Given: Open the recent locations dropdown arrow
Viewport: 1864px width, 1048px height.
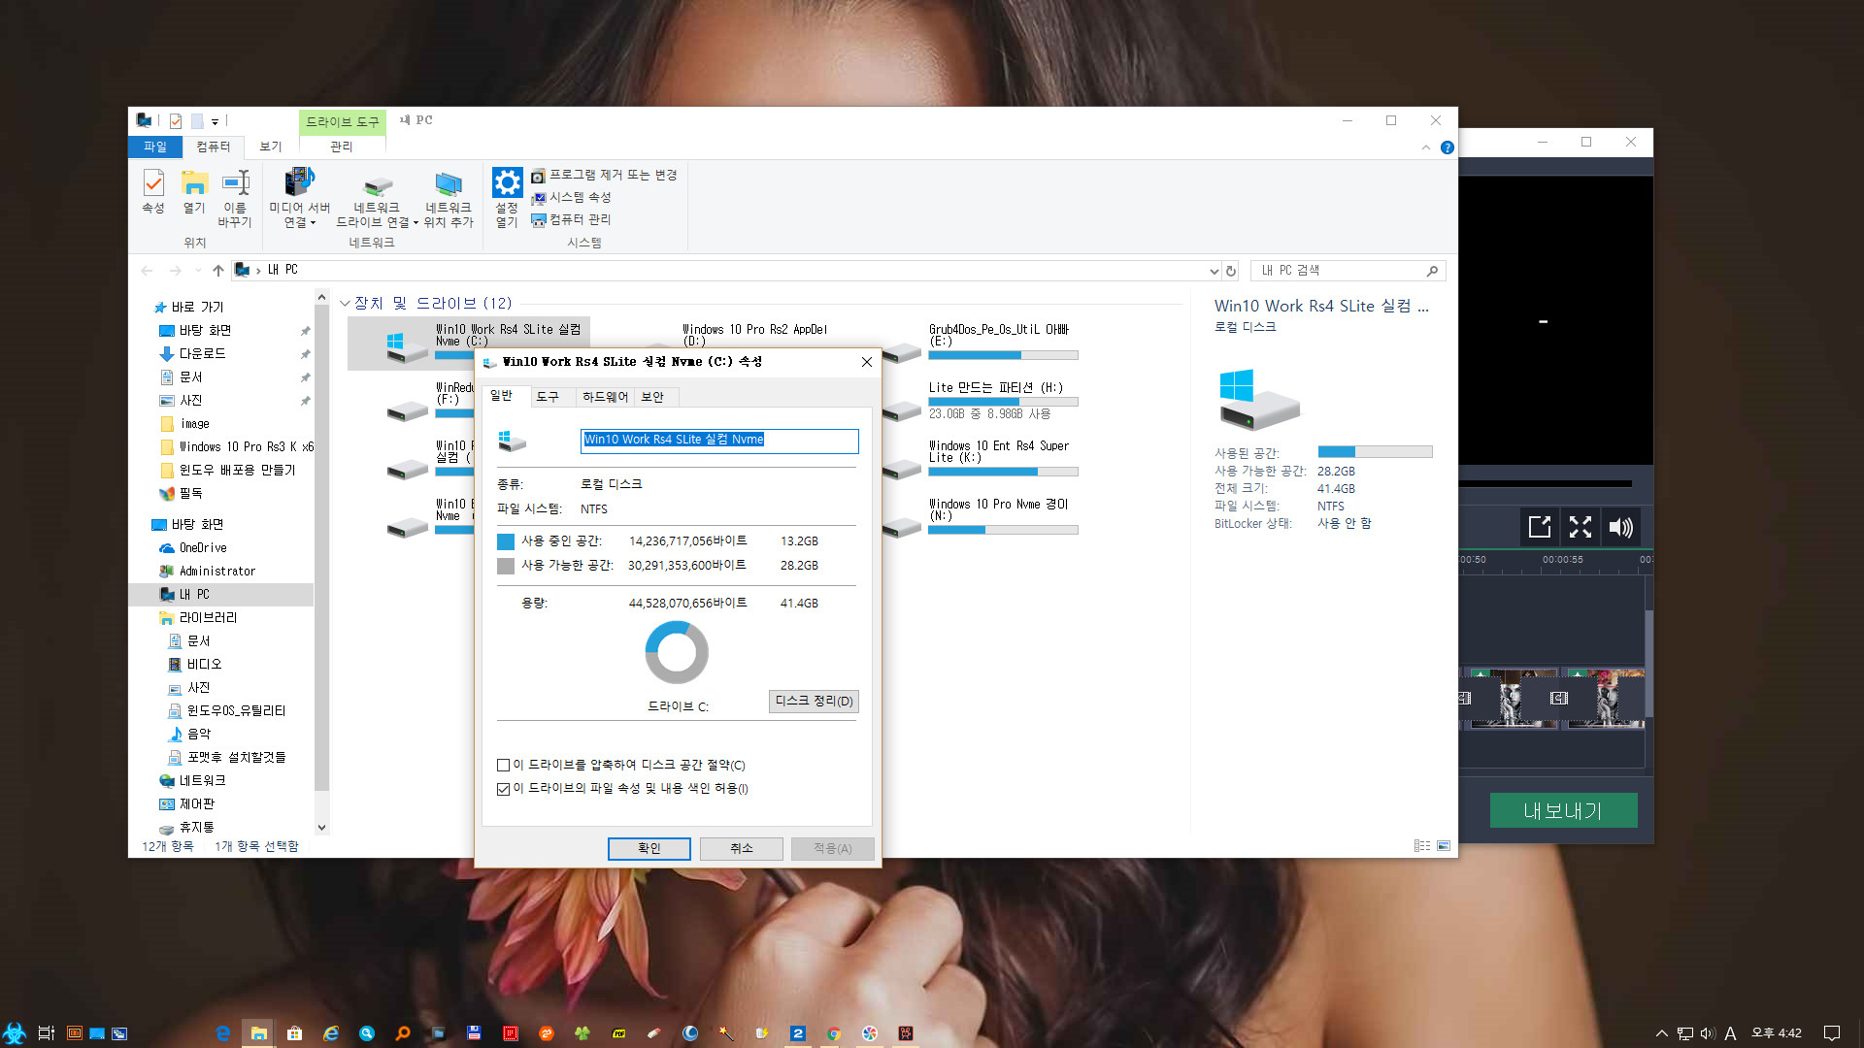Looking at the screenshot, I should (x=198, y=271).
